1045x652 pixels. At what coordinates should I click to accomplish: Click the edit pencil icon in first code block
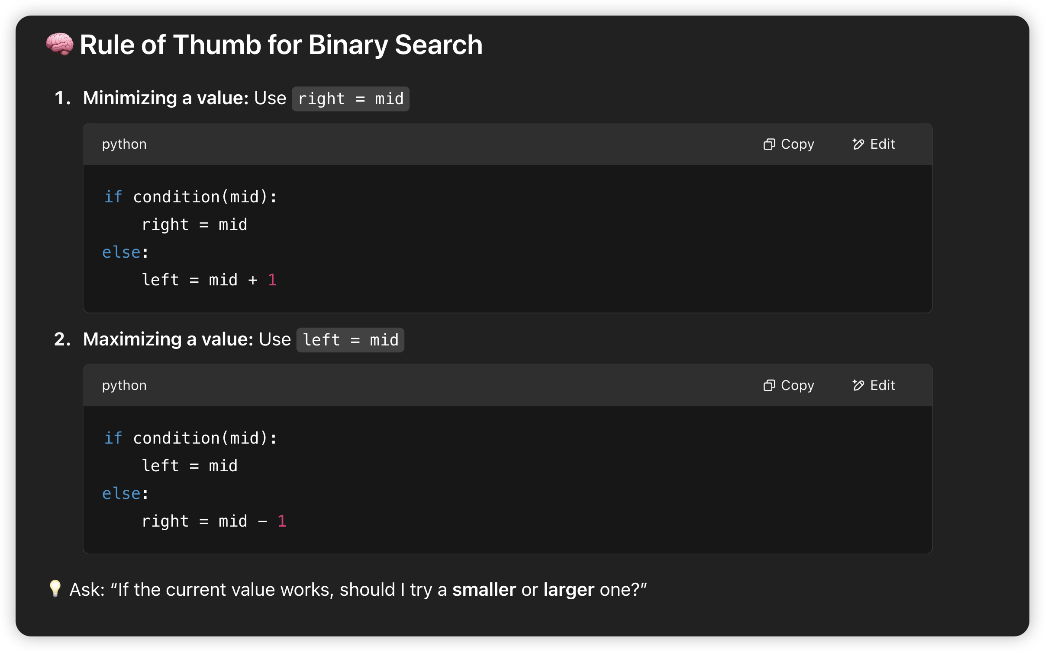pos(858,144)
